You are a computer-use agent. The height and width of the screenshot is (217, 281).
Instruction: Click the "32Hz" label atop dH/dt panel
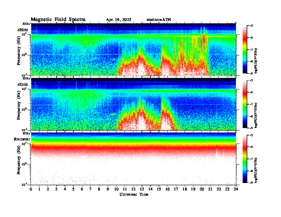pyautogui.click(x=26, y=24)
